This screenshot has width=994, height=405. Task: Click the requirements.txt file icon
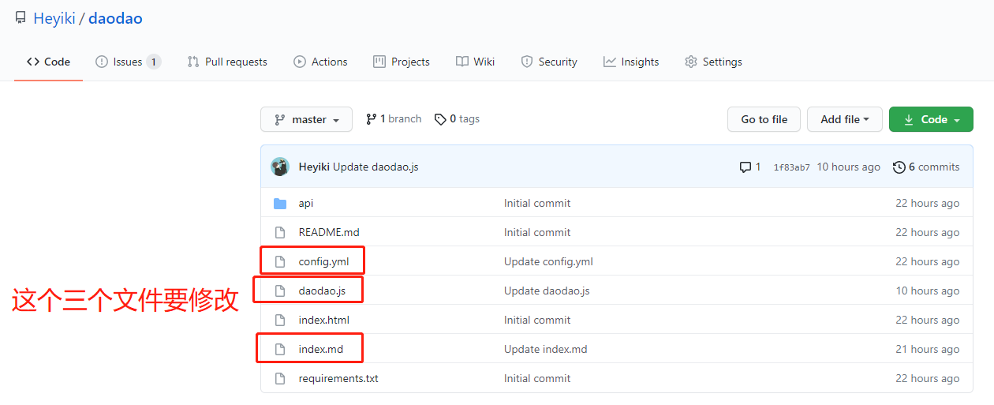coord(279,378)
